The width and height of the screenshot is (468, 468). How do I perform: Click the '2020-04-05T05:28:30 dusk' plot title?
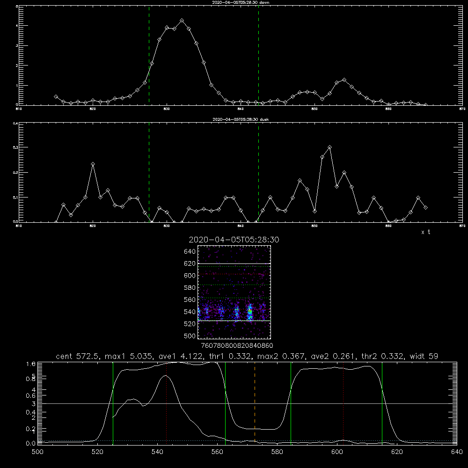[241, 119]
